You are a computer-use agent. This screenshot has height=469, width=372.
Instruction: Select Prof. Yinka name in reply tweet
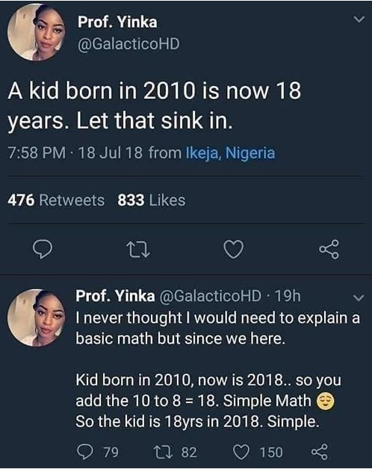click(x=115, y=295)
